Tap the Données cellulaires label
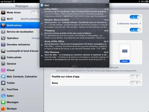 click(18, 45)
